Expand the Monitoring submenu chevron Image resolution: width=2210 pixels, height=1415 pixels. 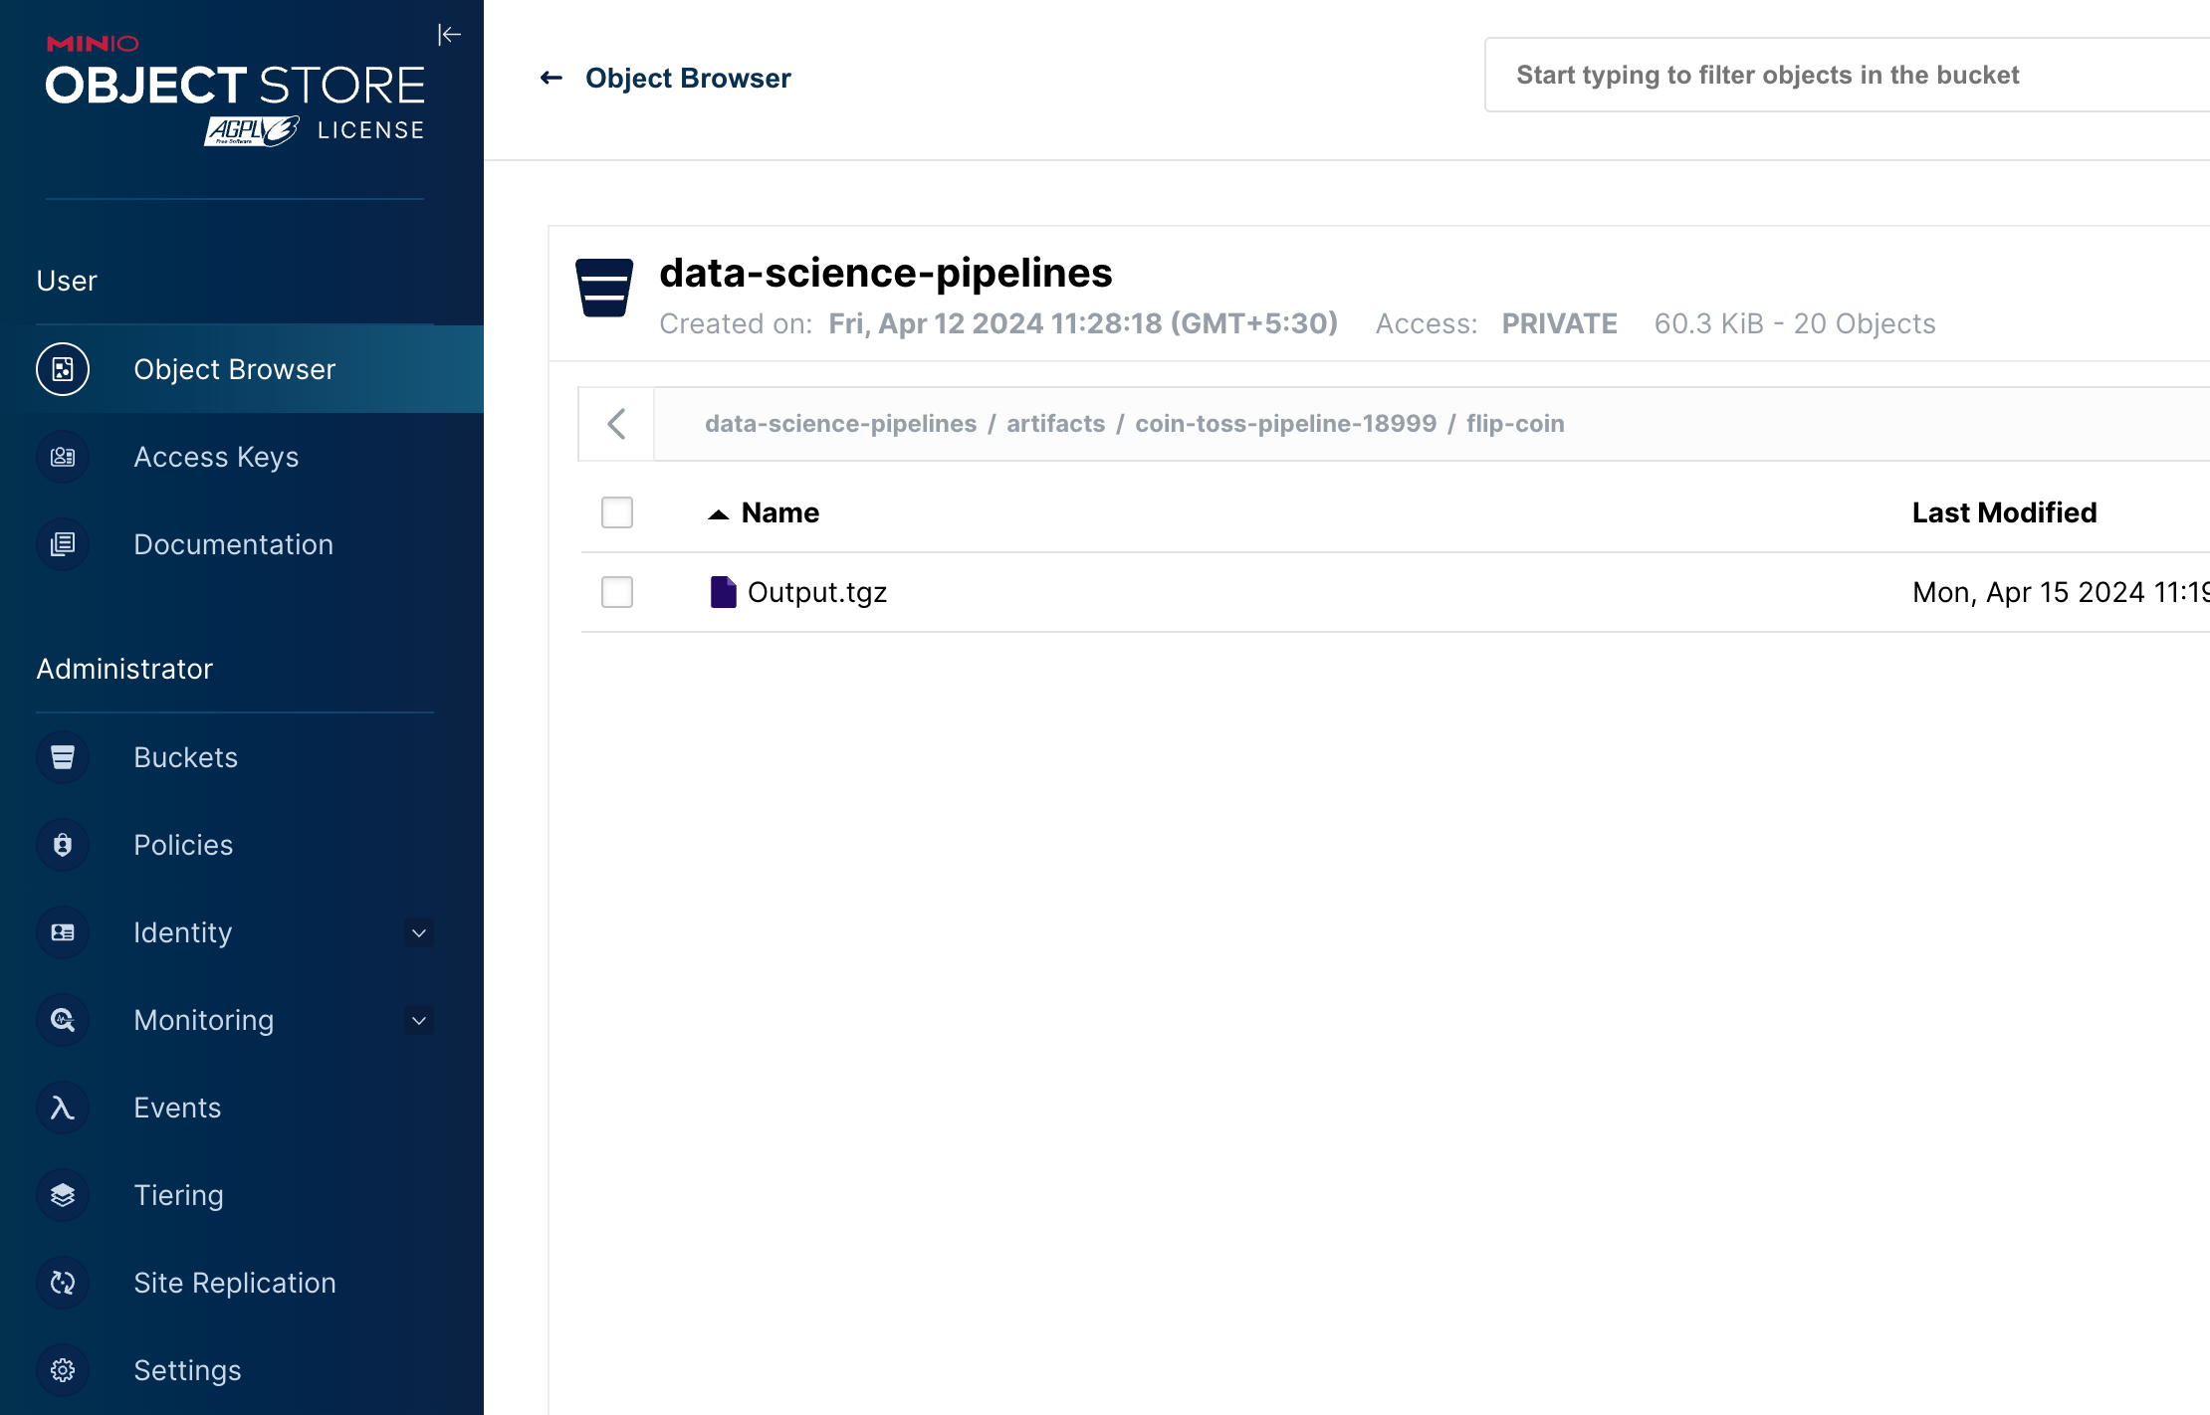(419, 1020)
